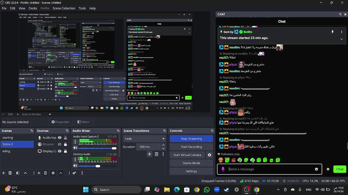Unlock the Browser source
Viewport: 348px width, 195px height.
point(65,144)
